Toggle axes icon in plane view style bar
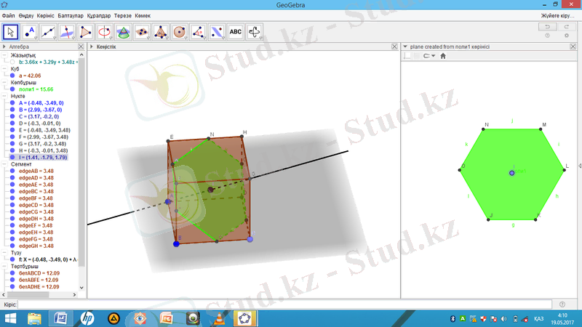 click(x=407, y=56)
